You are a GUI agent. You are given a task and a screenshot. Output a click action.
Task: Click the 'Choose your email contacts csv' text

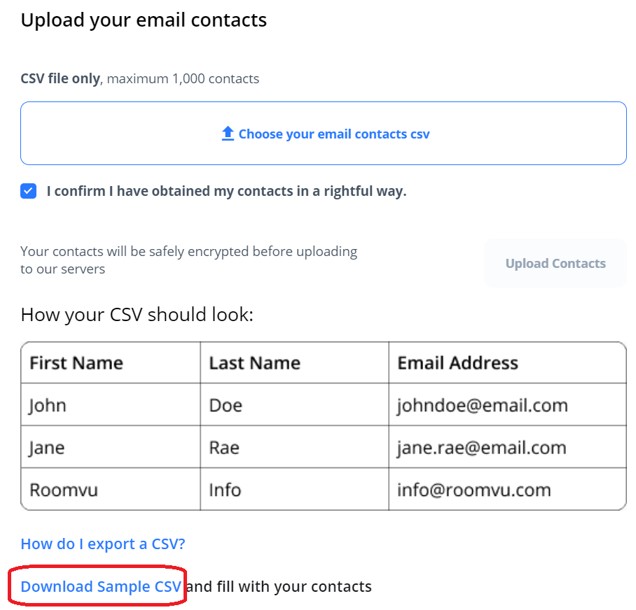(x=333, y=134)
